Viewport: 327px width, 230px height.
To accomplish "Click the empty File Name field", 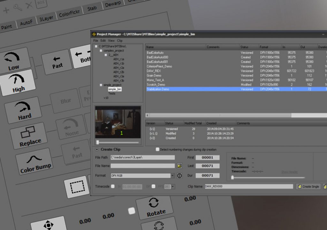I will pos(143,166).
